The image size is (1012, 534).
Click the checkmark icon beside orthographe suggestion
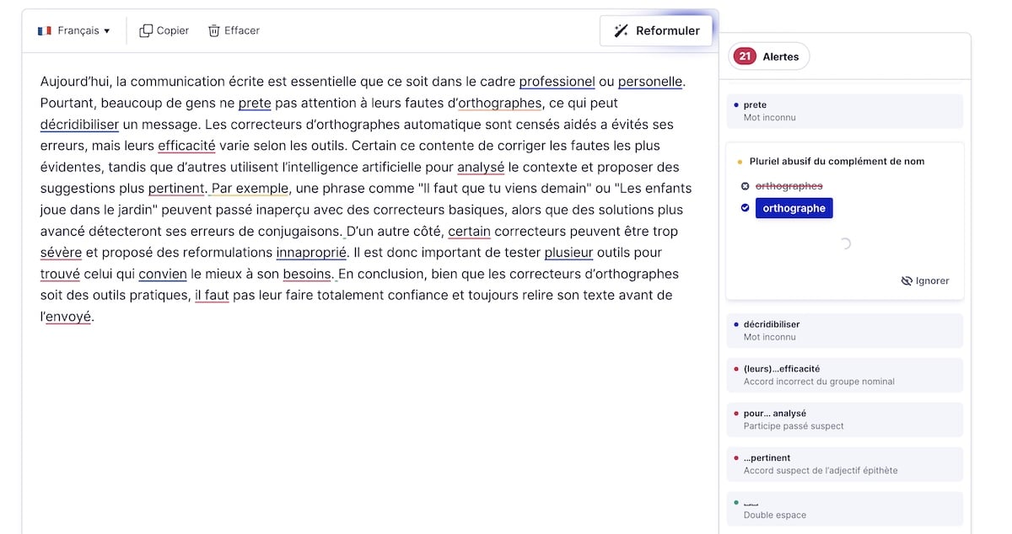point(745,208)
